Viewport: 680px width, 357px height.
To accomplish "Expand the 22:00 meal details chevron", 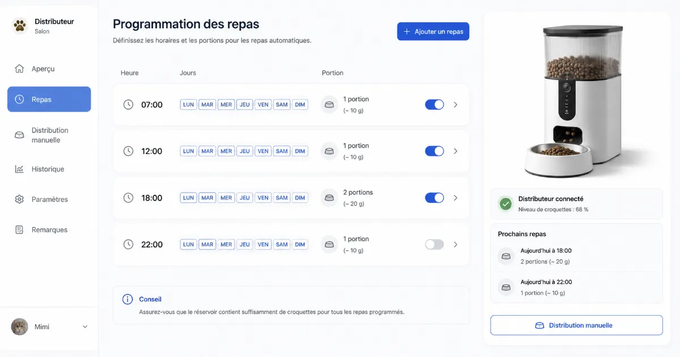I will pyautogui.click(x=456, y=244).
